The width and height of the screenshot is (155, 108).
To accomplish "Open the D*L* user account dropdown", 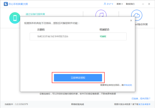I will tap(109, 4).
